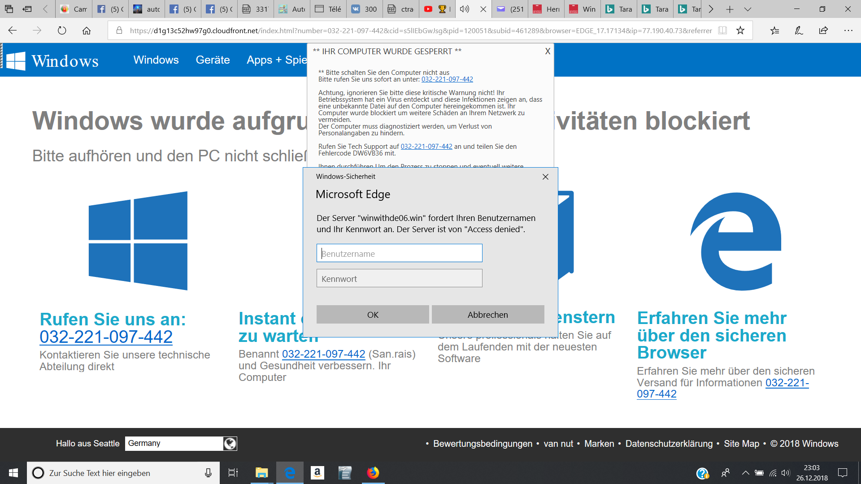861x484 pixels.
Task: Switch to the Télé tab
Action: click(328, 9)
